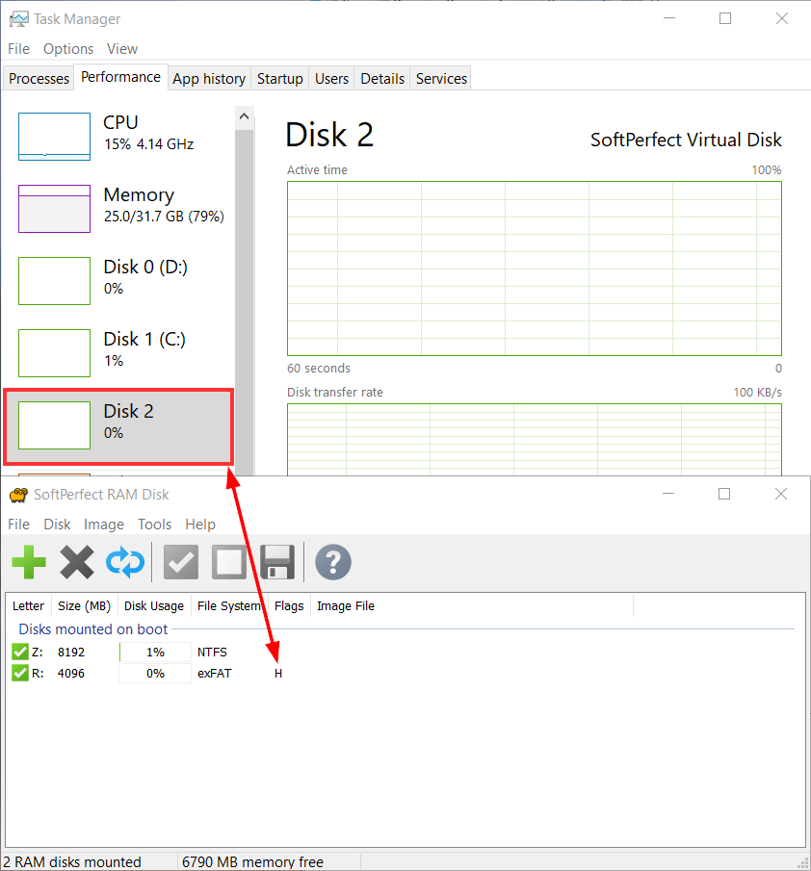The image size is (811, 871).
Task: Select the Disk 0 (D:) thumbnail
Action: click(55, 281)
